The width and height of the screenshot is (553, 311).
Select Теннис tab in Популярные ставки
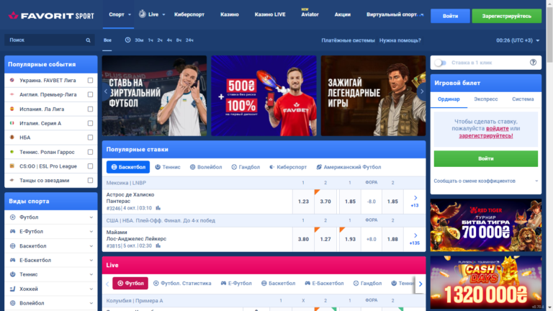tap(168, 167)
